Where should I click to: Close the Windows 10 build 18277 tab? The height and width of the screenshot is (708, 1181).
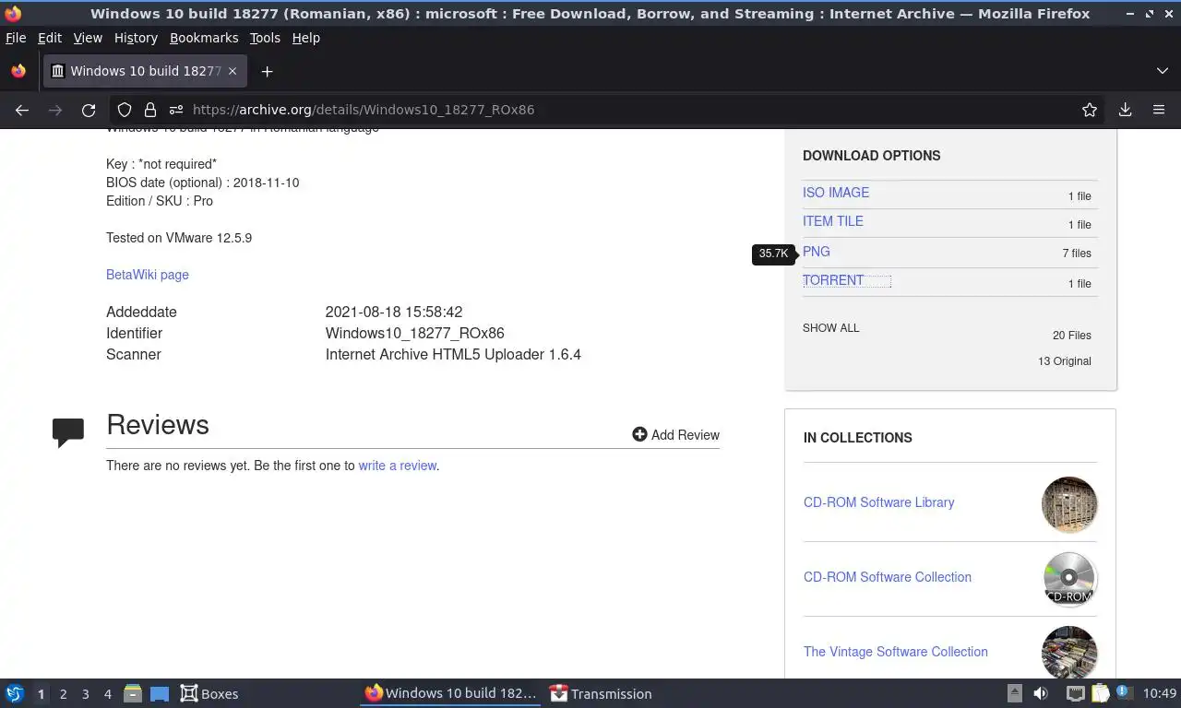pyautogui.click(x=233, y=71)
